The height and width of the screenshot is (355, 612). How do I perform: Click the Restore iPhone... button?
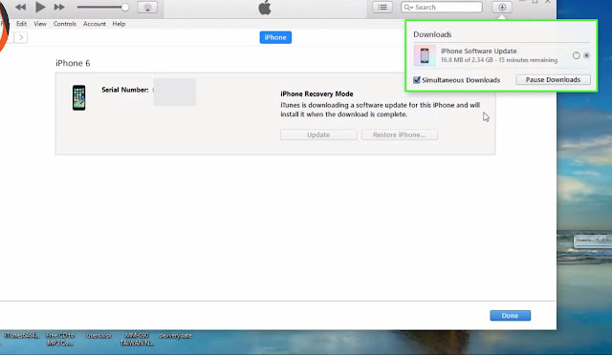click(400, 135)
